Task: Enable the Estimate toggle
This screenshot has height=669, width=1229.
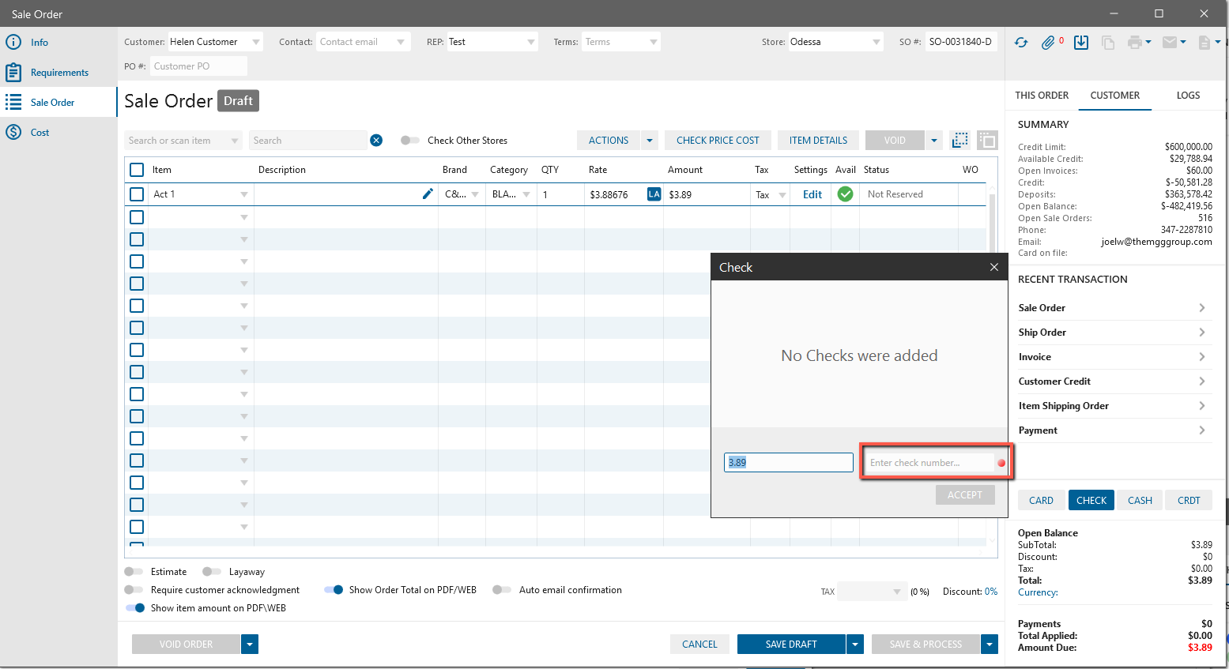Action: coord(134,572)
